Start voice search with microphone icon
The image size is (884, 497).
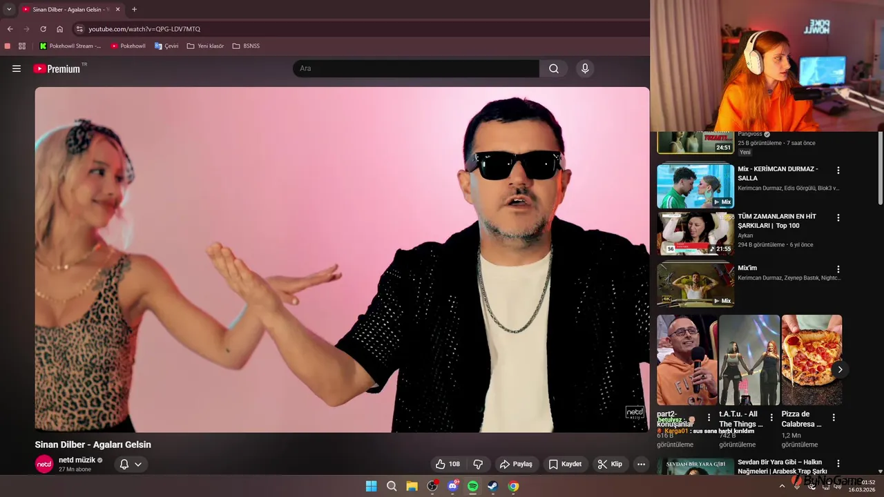585,68
